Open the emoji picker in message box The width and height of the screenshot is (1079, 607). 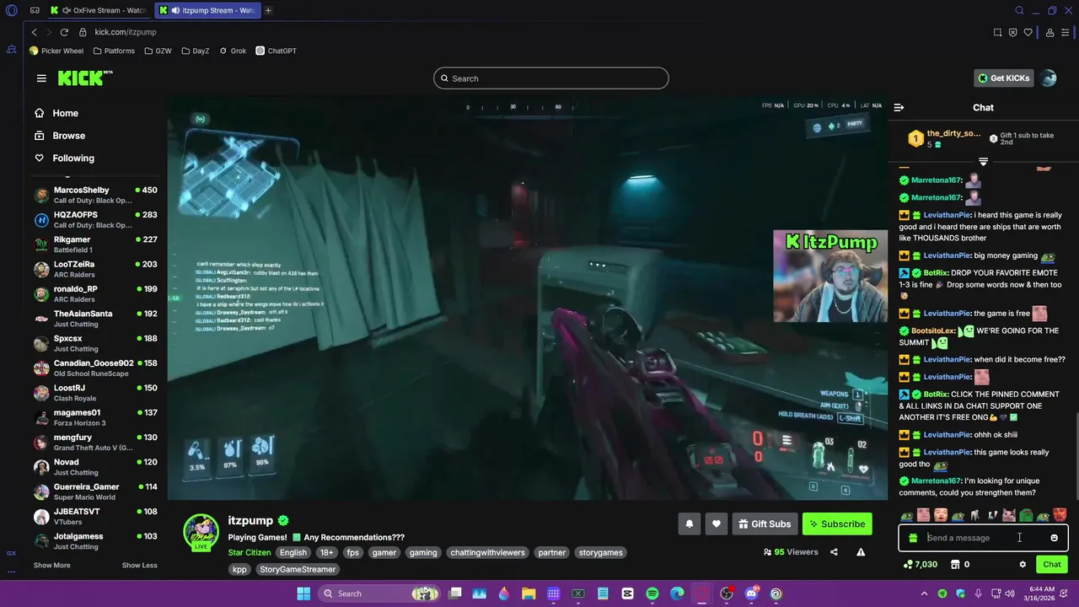[1054, 538]
